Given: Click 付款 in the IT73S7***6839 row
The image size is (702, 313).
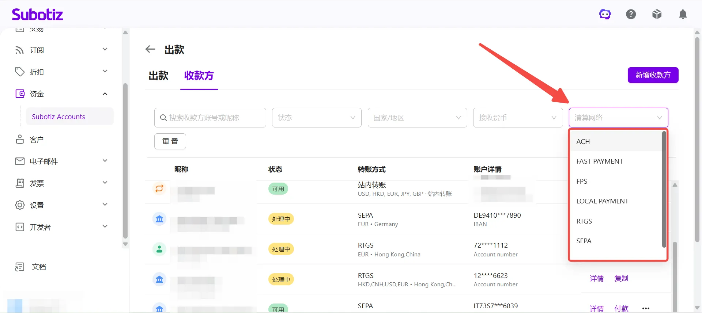Looking at the screenshot, I should pyautogui.click(x=621, y=309).
